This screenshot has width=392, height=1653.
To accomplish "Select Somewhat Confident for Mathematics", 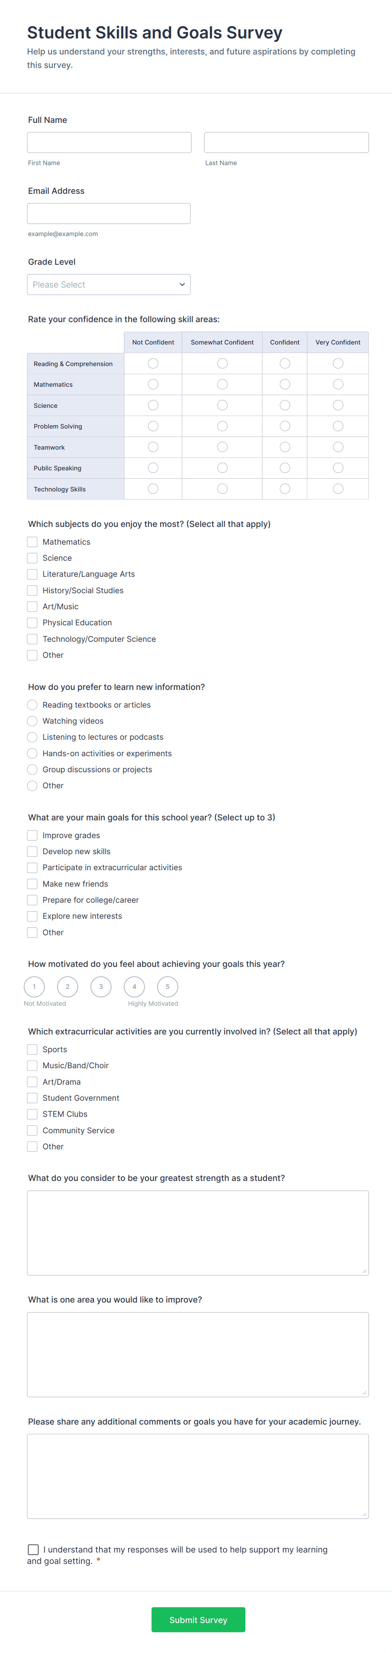I will (x=222, y=384).
